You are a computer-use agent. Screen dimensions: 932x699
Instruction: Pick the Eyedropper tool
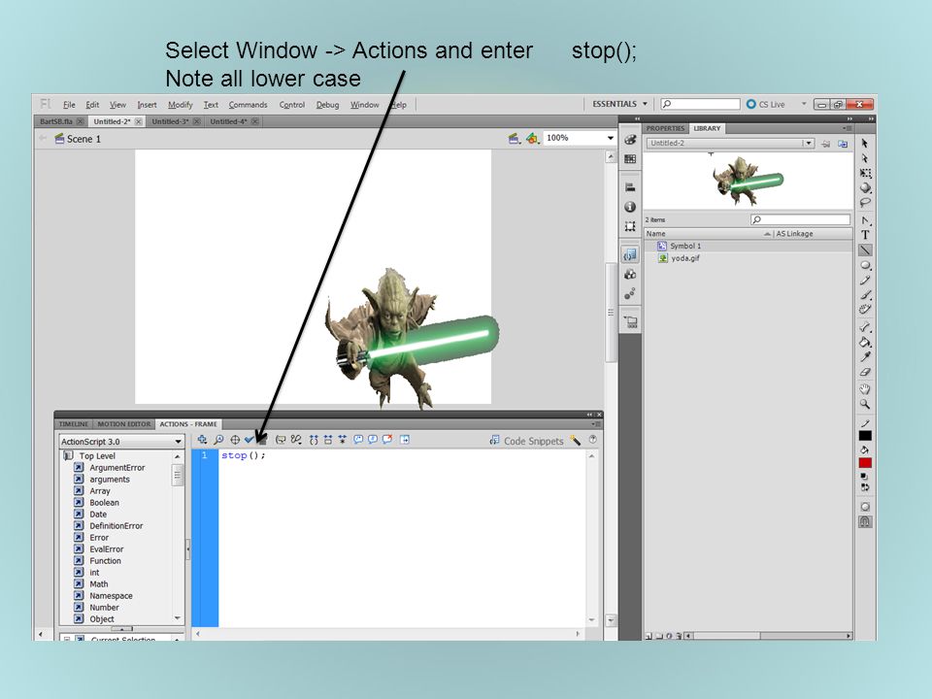tap(865, 357)
